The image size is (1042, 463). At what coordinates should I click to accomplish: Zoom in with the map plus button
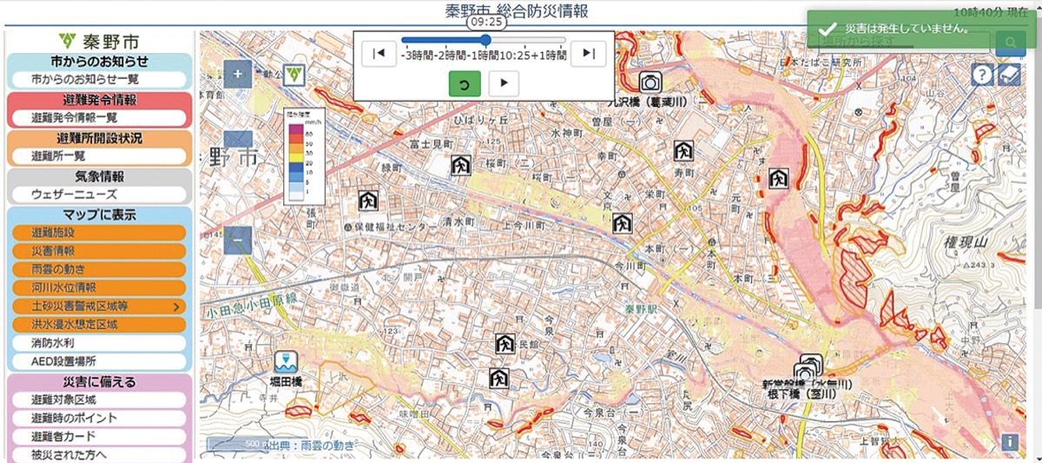(x=238, y=73)
